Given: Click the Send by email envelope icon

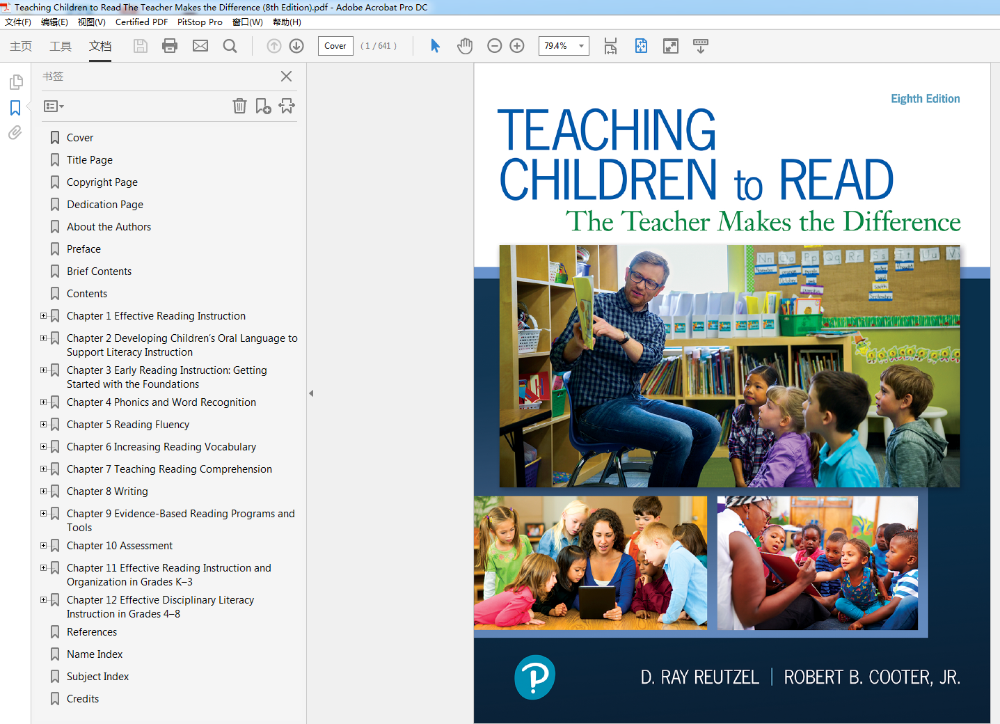Looking at the screenshot, I should pyautogui.click(x=200, y=46).
